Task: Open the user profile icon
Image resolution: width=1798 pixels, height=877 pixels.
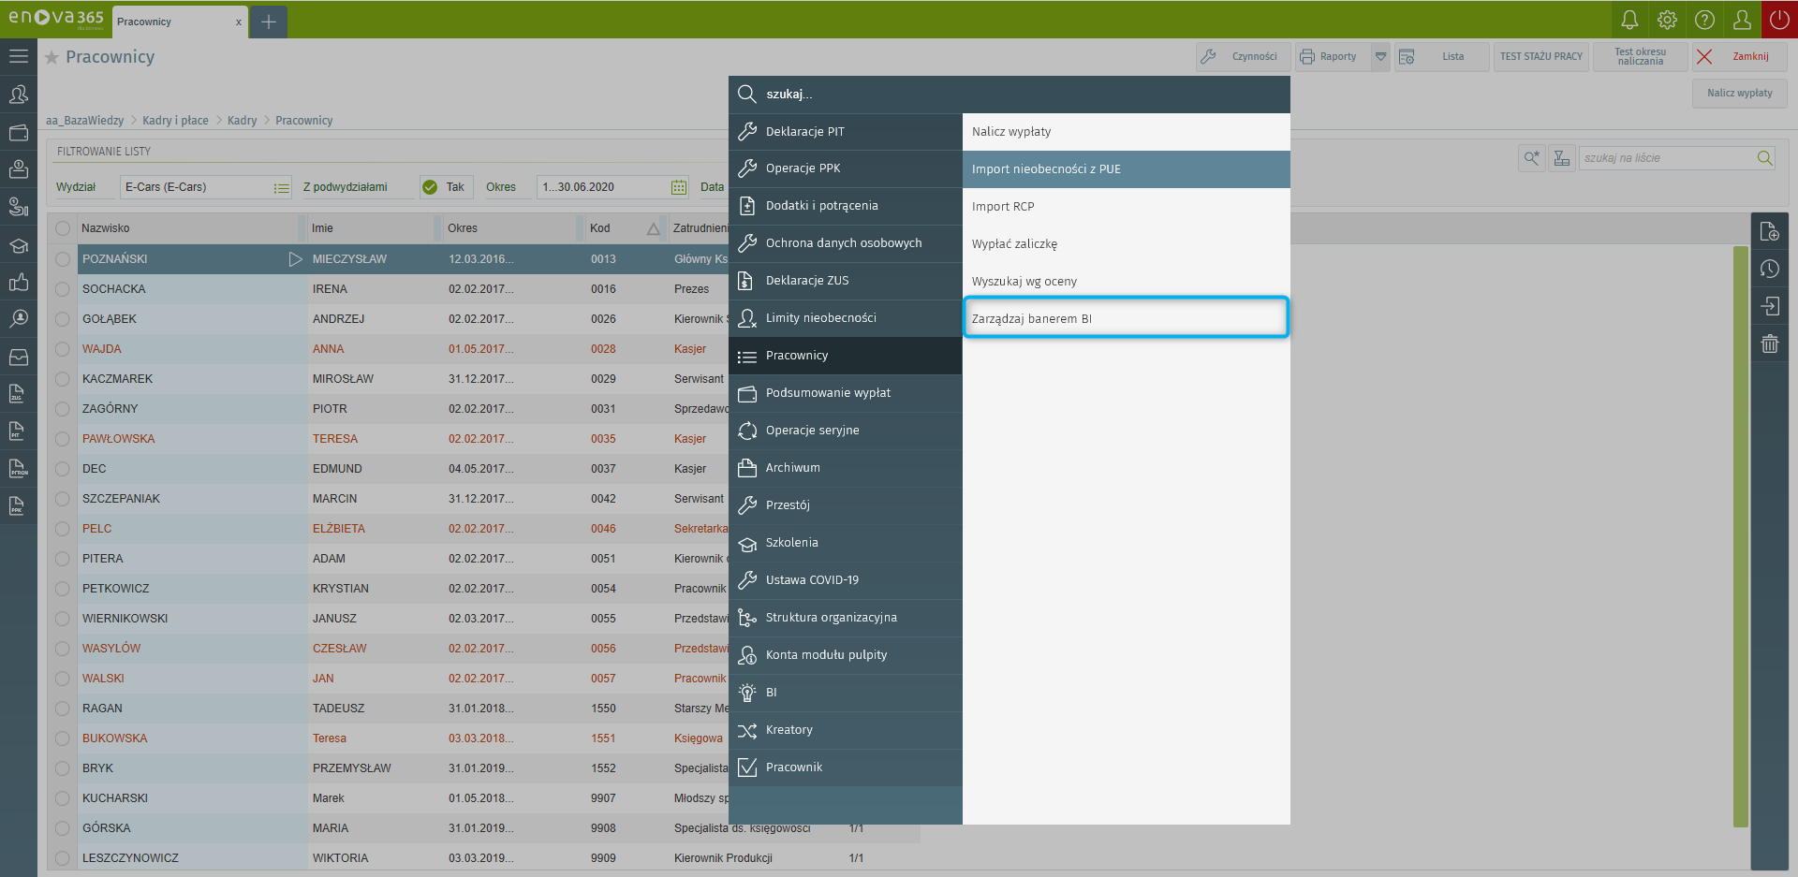Action: pyautogui.click(x=1742, y=20)
